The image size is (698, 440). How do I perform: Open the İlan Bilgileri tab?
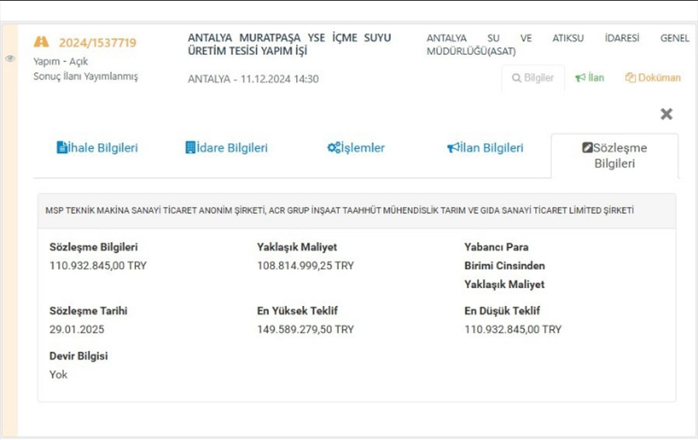tap(485, 148)
